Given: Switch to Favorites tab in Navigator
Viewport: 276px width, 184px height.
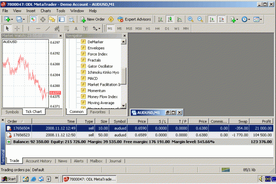Looking at the screenshot, I should (98, 112).
